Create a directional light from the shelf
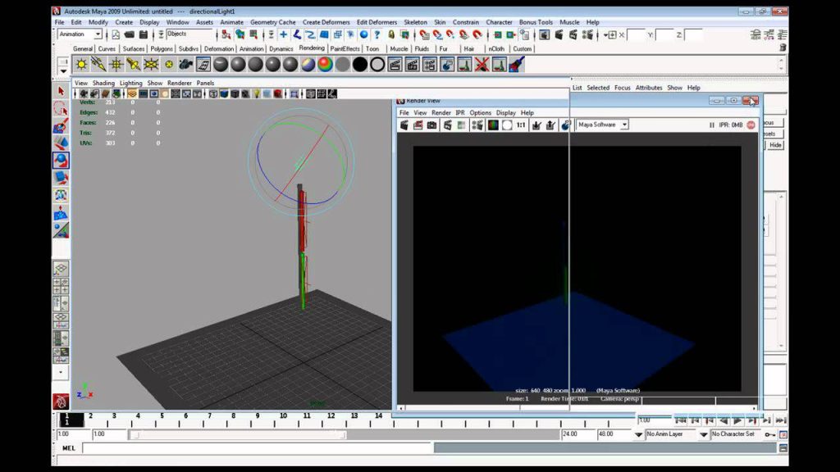The width and height of the screenshot is (840, 472). pos(98,65)
